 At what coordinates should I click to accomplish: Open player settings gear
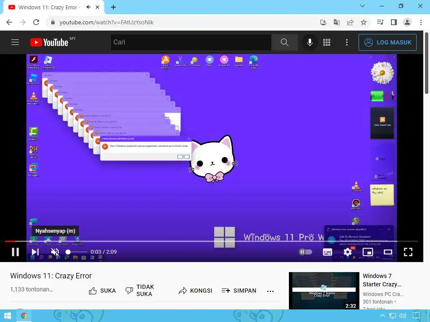[347, 252]
